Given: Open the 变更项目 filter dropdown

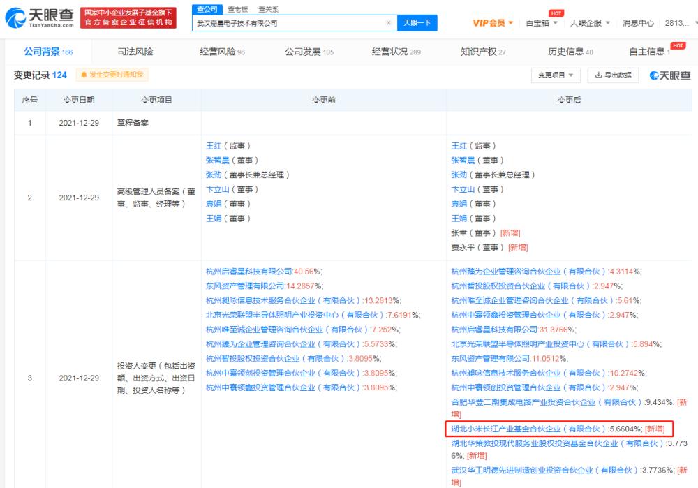Looking at the screenshot, I should (x=556, y=75).
